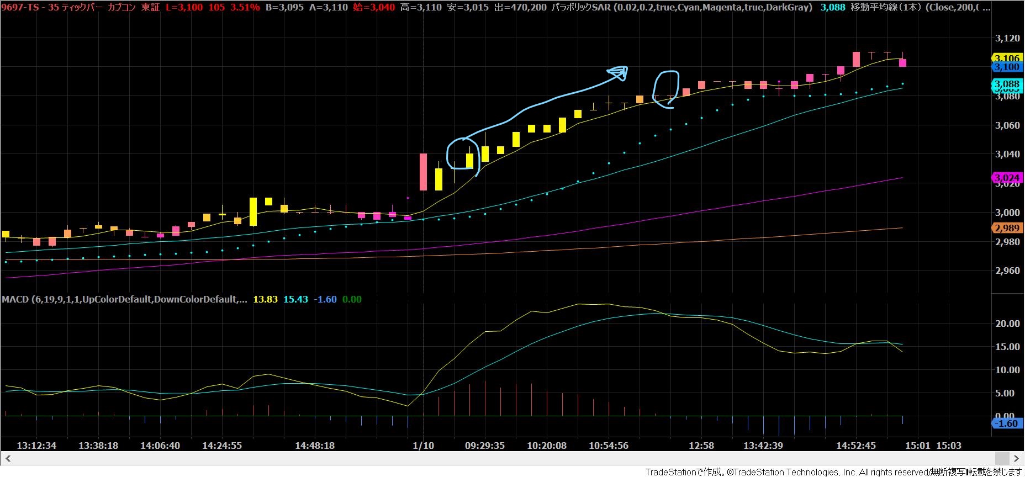Click the '3,060' price axis label
The width and height of the screenshot is (1025, 477).
coord(1007,125)
